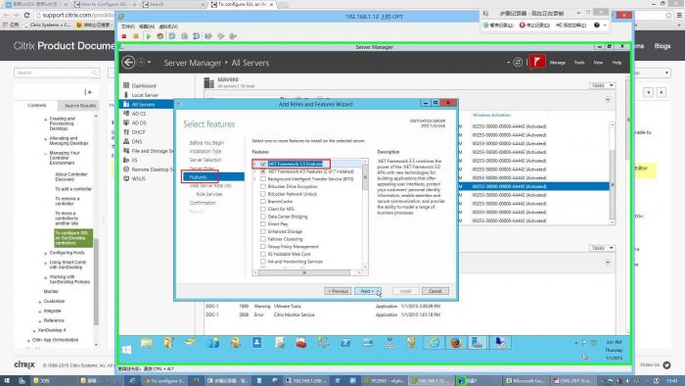Viewport: 685px width, 386px height.
Task: Click the Server Manager refresh icon
Action: pos(518,63)
